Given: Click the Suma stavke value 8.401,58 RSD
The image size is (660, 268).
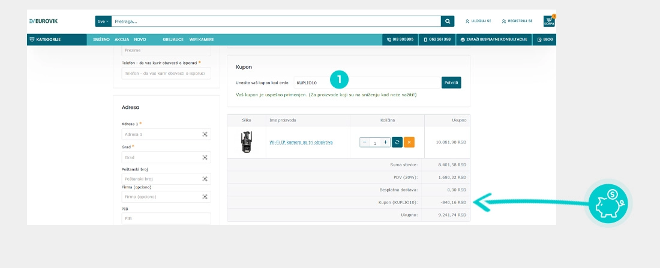Looking at the screenshot, I should click(x=452, y=165).
